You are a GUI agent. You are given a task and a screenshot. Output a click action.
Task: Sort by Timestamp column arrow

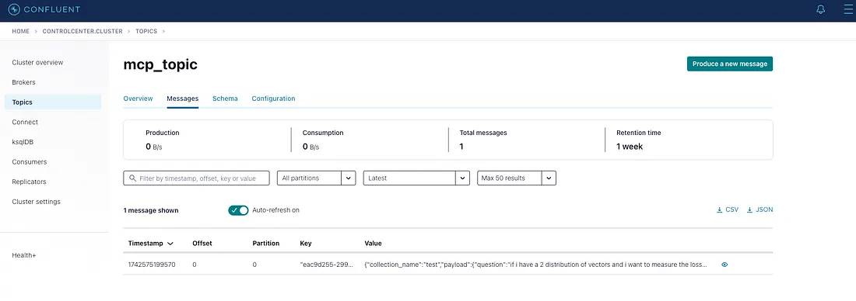(170, 244)
